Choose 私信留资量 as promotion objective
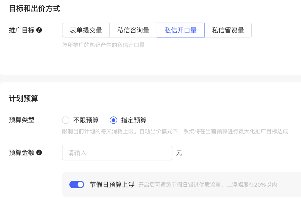Image resolution: width=301 pixels, height=210 pixels. click(x=228, y=30)
